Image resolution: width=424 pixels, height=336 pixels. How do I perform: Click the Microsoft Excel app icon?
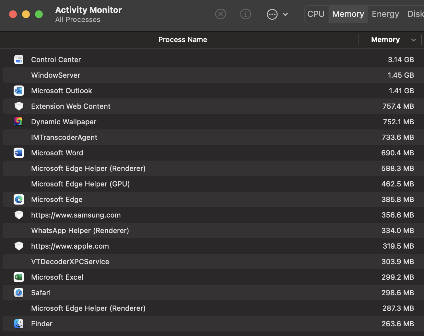click(x=19, y=277)
